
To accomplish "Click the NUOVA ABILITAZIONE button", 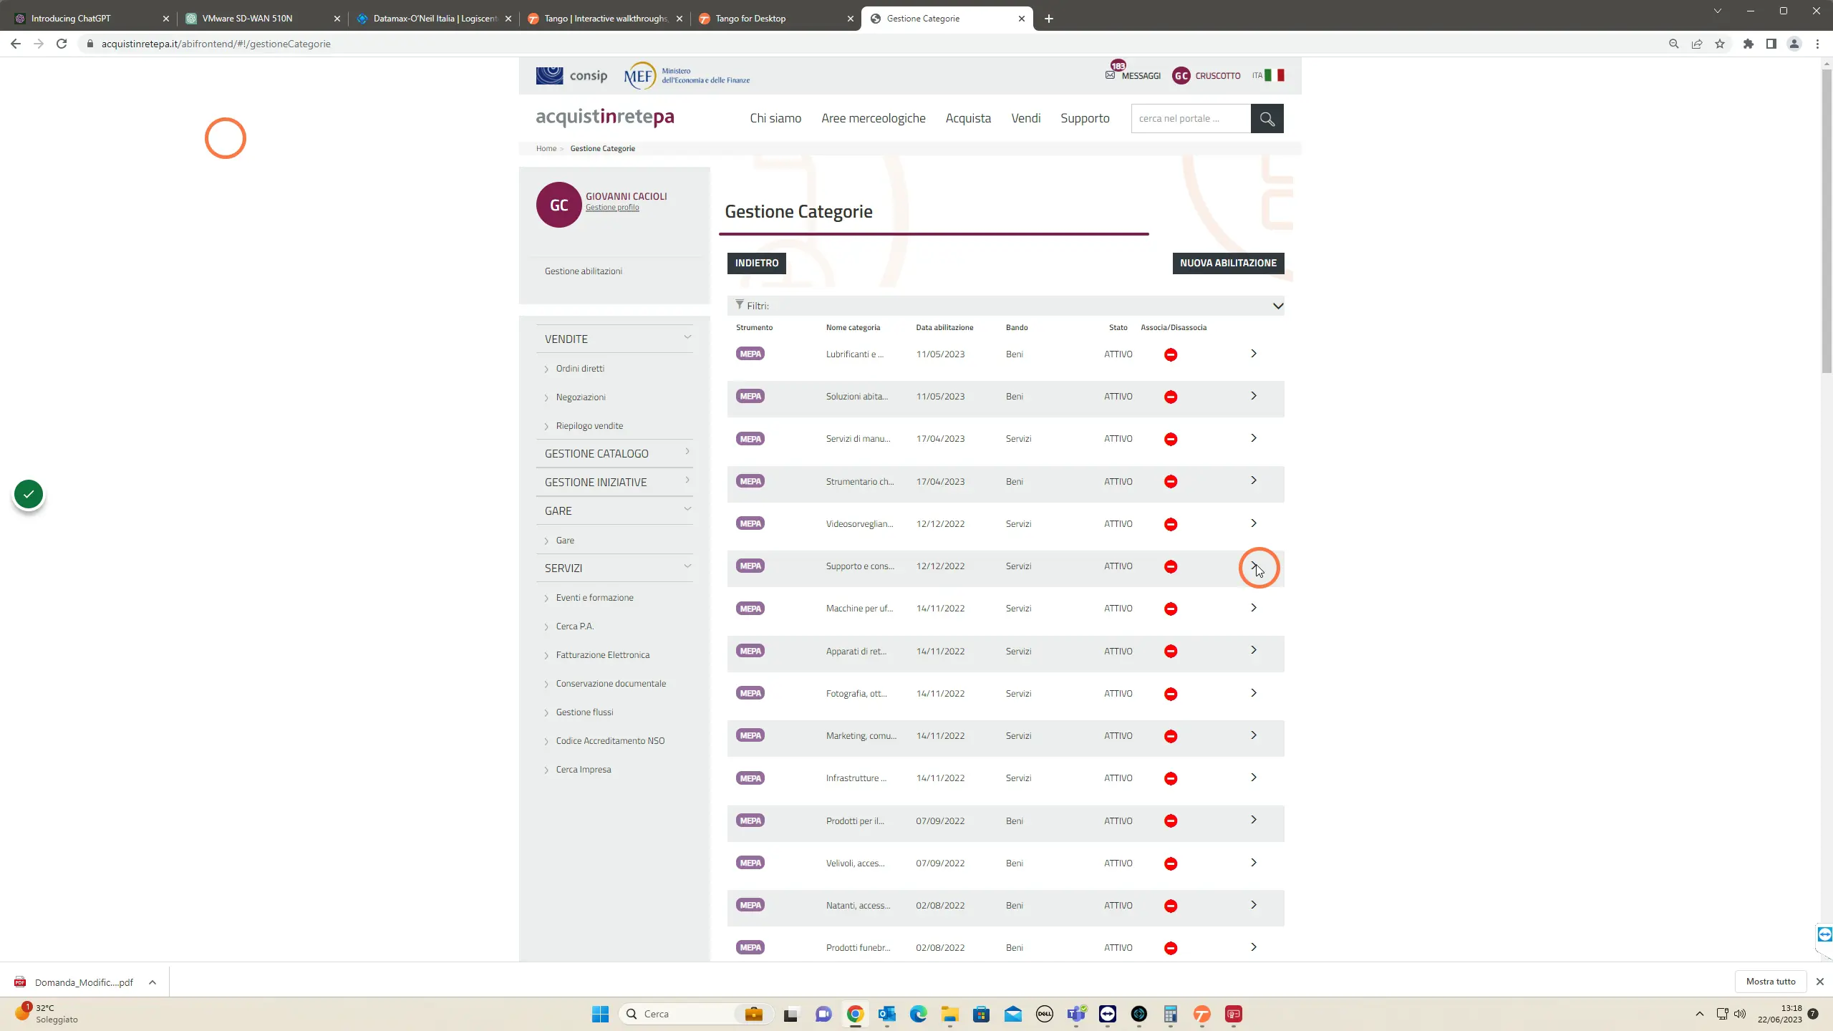I will click(1228, 263).
